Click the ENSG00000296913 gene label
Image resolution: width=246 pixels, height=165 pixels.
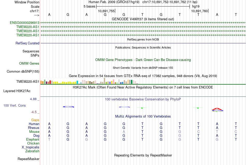tap(25, 23)
